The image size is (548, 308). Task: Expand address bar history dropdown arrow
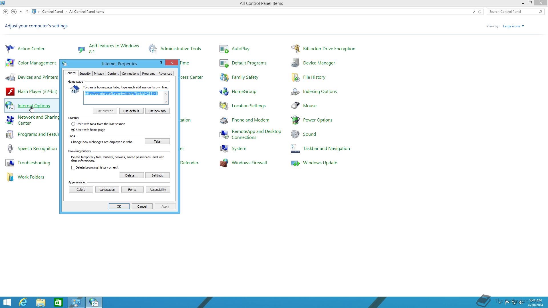tap(474, 12)
